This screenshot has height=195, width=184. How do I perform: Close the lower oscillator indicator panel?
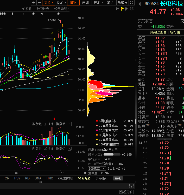click(x=69, y=149)
